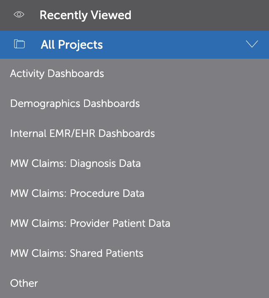Open the Demographics entry under All Projects
Screen dimensions: 269x298
tap(75, 103)
